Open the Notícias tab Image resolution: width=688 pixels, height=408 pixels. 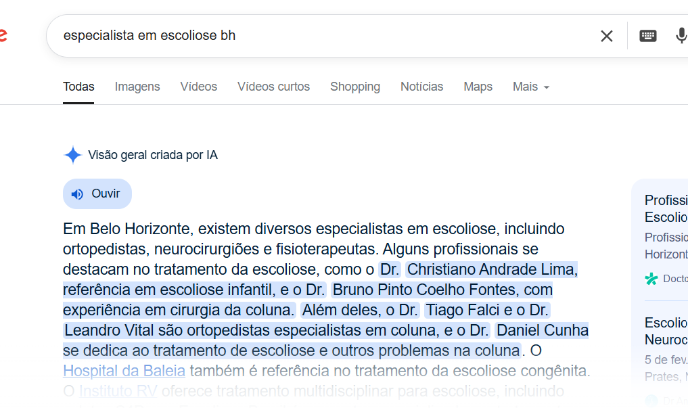[421, 87]
